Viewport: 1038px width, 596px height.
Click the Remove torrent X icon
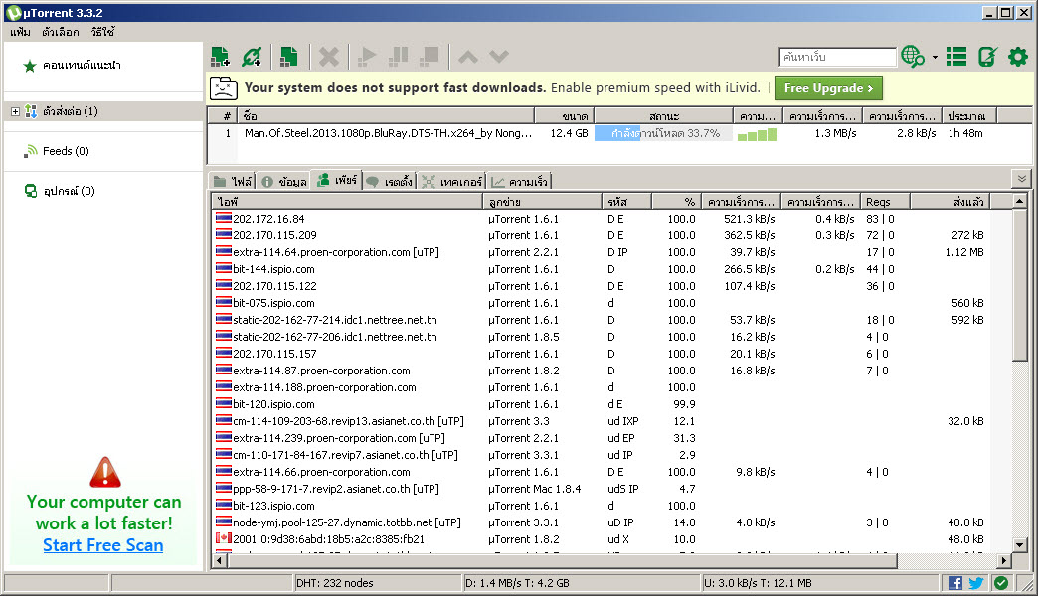pyautogui.click(x=328, y=57)
